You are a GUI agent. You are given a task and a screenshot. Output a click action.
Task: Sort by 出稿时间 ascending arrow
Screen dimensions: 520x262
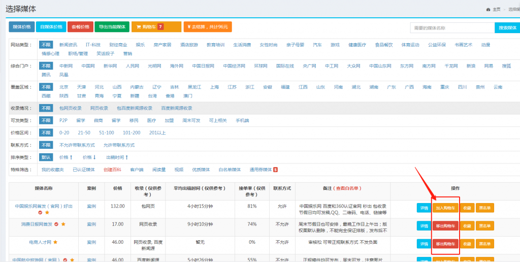117,157
